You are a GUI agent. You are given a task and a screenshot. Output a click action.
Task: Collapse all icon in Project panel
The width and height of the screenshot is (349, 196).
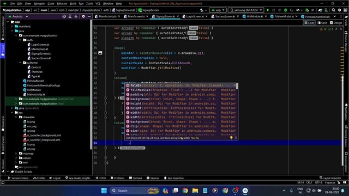(x=76, y=16)
